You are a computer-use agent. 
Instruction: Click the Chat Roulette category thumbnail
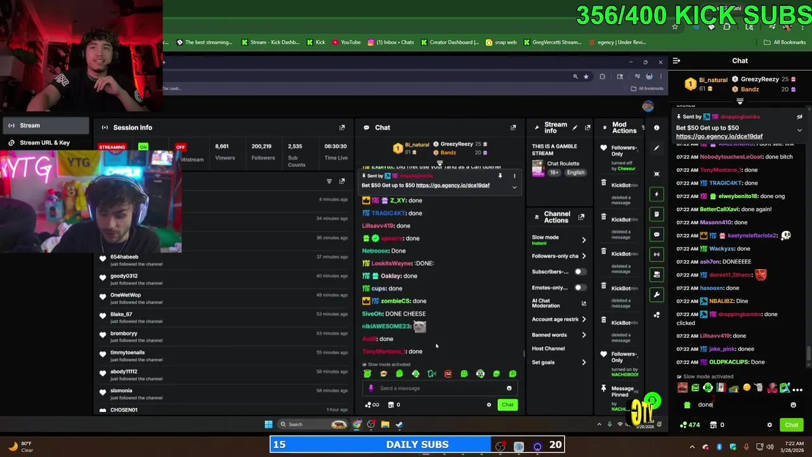click(538, 168)
